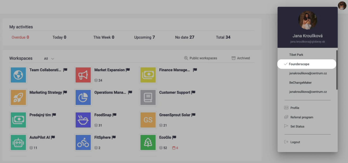Viewport: 348px width, 163px height.
Task: Switch to the BeChangeMaker account
Action: tap(300, 83)
